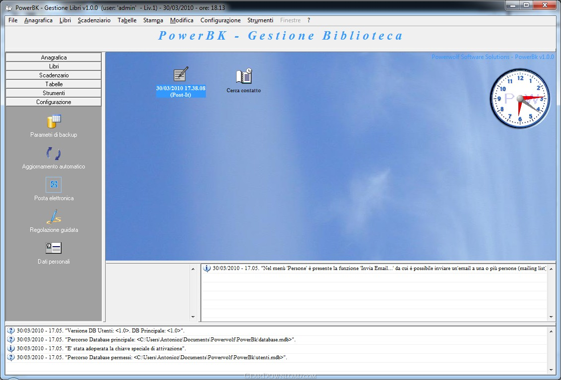Click Posta elettronica label
The image size is (561, 380).
[54, 198]
